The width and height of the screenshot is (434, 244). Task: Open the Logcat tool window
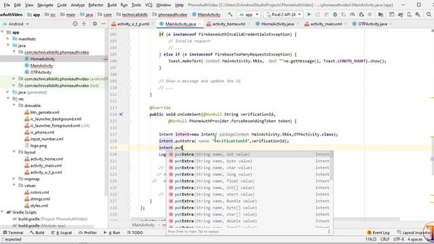(x=62, y=232)
